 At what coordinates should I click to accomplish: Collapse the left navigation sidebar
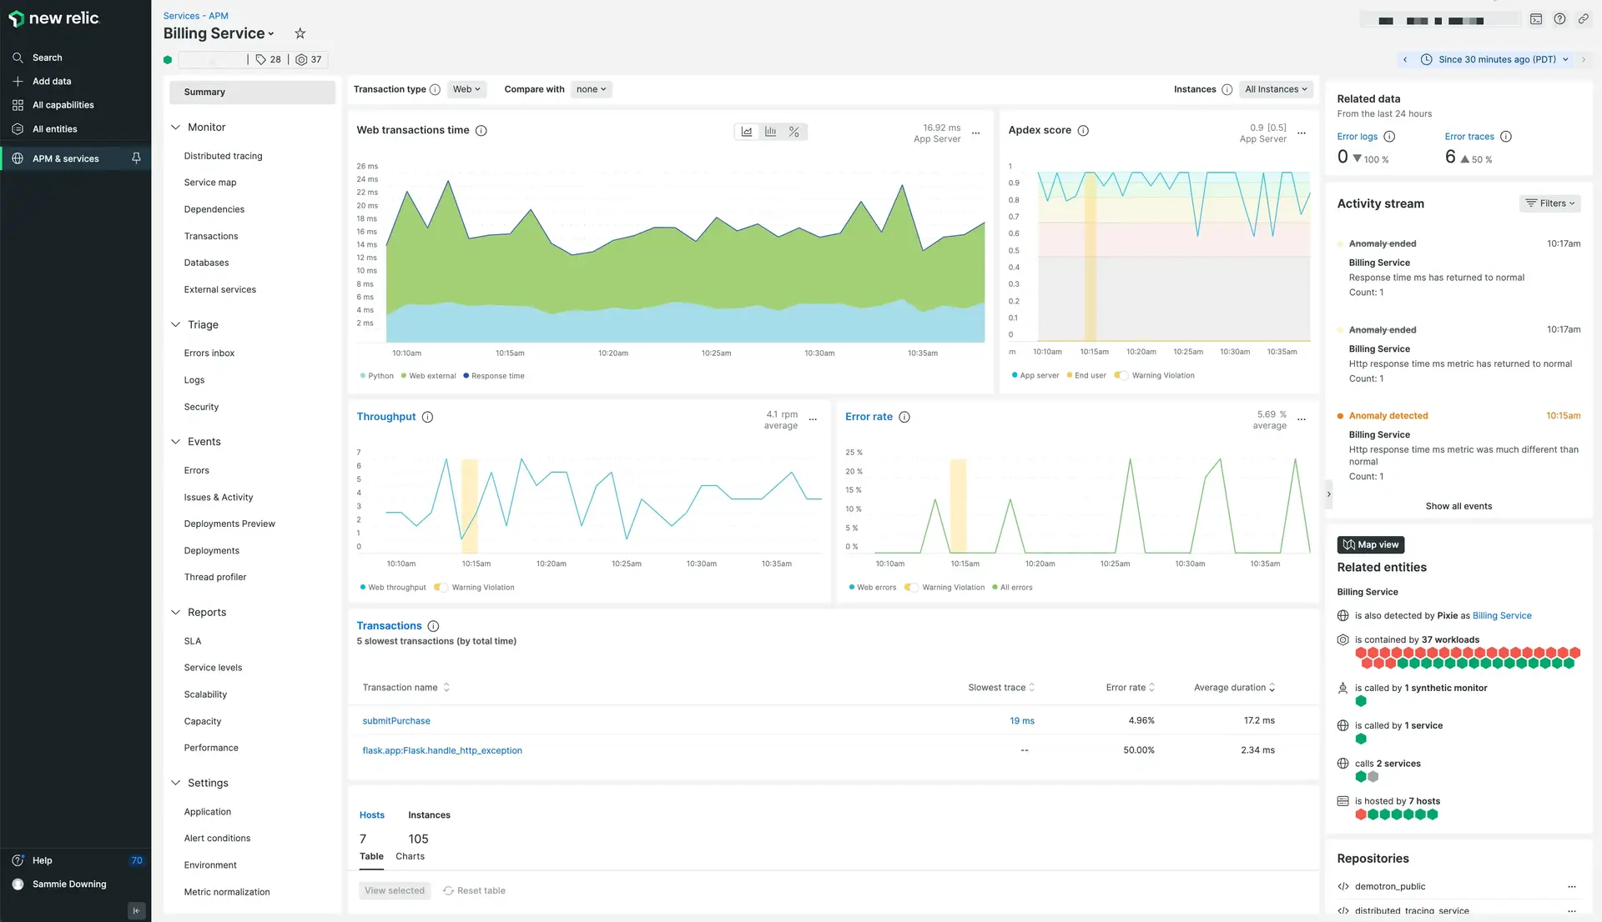click(137, 910)
